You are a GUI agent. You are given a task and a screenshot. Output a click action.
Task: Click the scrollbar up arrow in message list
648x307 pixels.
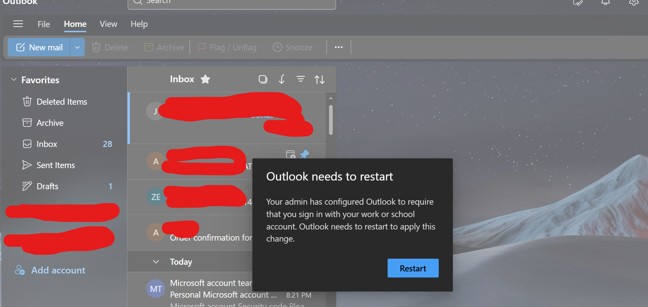click(x=331, y=98)
